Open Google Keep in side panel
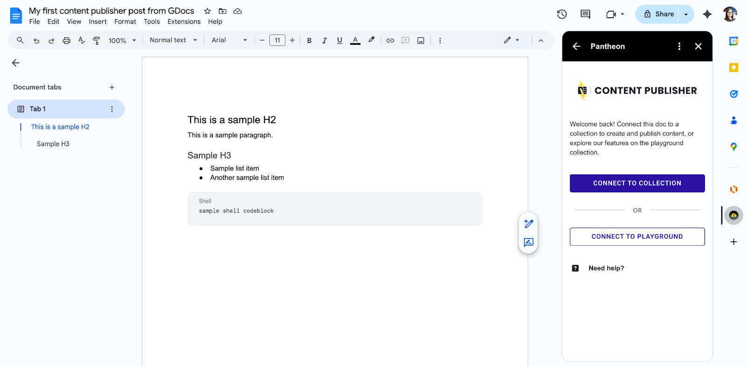The height and width of the screenshot is (366, 747). click(x=733, y=68)
